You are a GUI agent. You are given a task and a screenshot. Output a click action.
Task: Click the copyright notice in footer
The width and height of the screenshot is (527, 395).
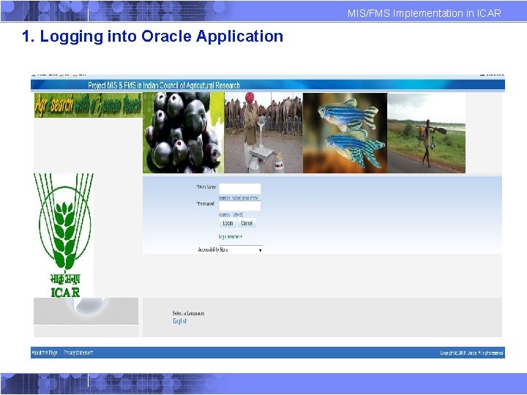coord(471,353)
